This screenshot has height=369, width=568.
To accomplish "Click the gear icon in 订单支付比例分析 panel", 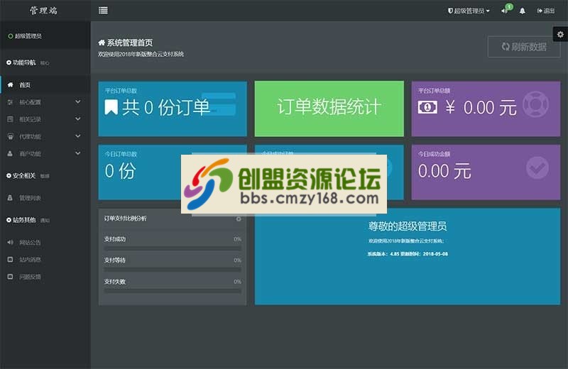I will click(239, 219).
